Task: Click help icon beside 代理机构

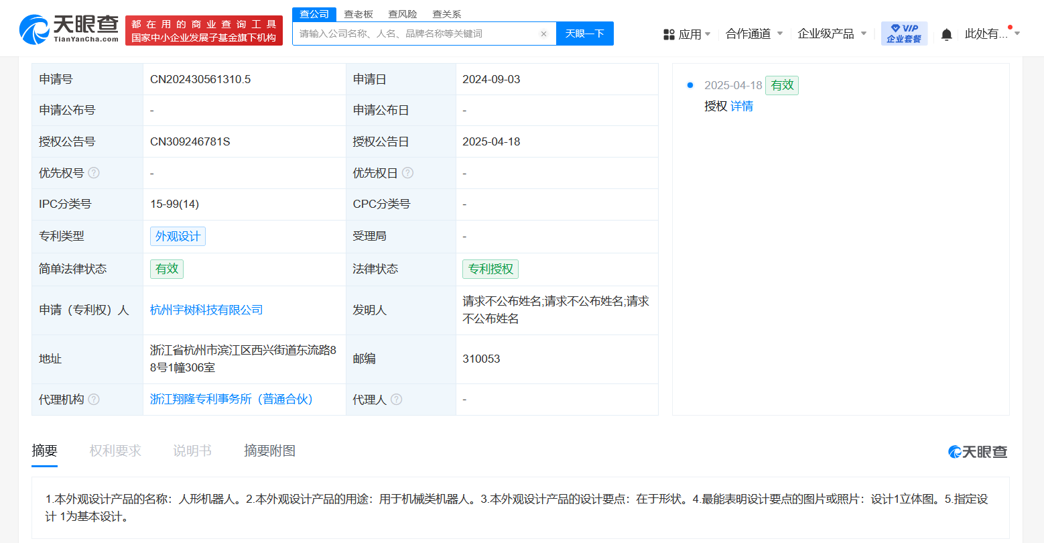Action: coord(94,400)
